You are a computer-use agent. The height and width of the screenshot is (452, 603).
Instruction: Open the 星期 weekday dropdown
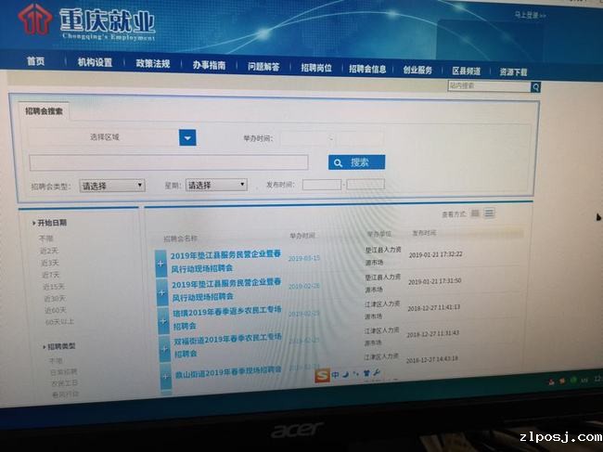(x=216, y=186)
